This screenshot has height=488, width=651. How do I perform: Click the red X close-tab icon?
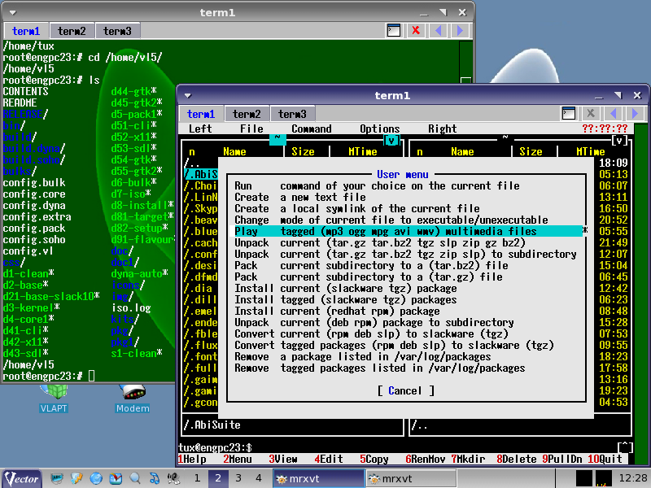coord(416,31)
